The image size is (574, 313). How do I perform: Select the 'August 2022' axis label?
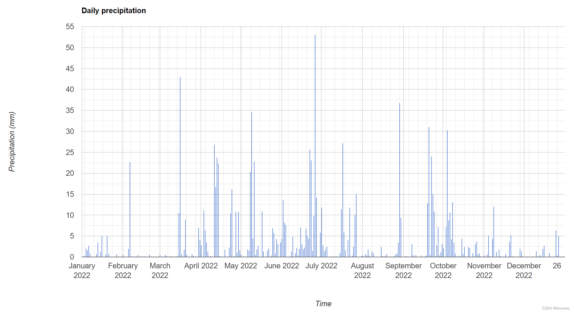click(362, 270)
